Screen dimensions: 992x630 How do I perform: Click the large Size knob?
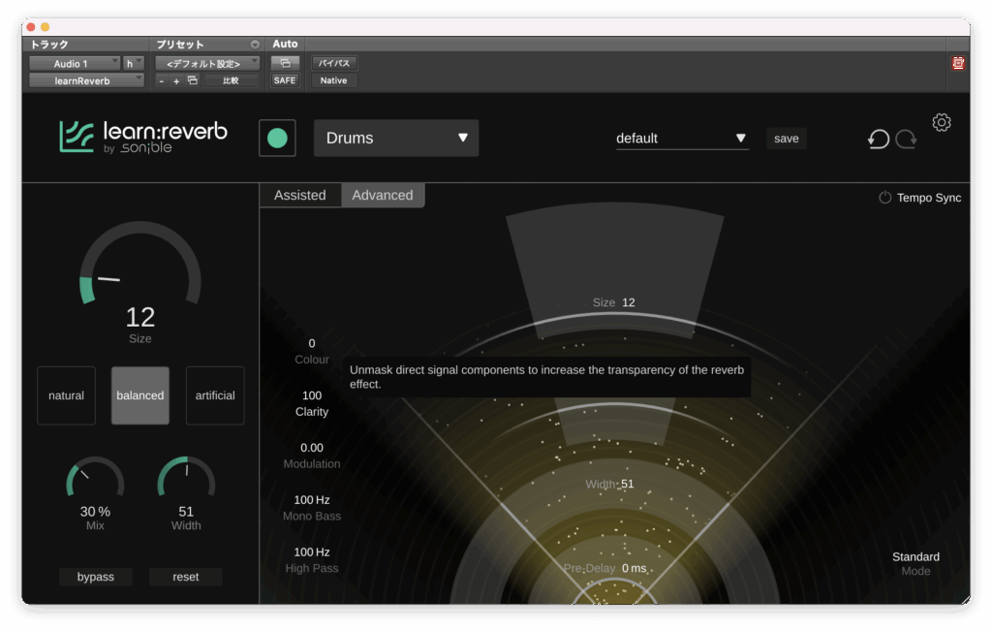click(139, 265)
